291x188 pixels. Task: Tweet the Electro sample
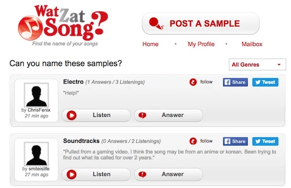[x=265, y=82]
